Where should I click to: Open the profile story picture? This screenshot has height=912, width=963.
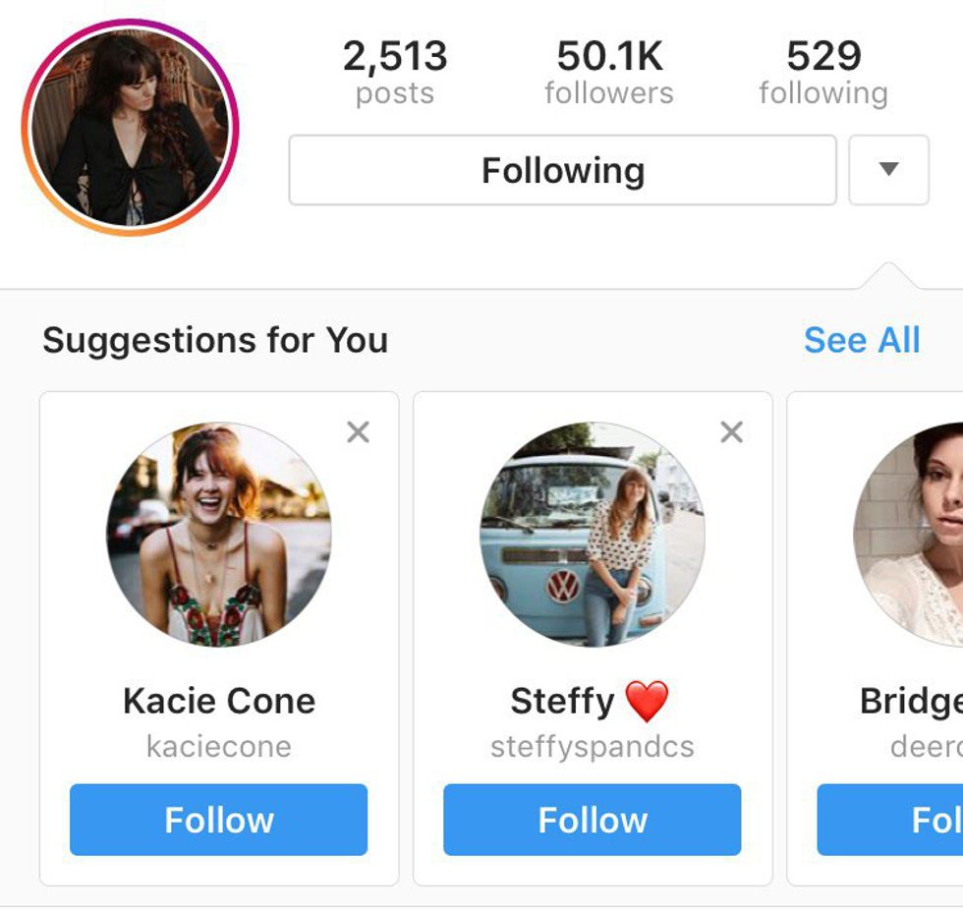pyautogui.click(x=131, y=128)
